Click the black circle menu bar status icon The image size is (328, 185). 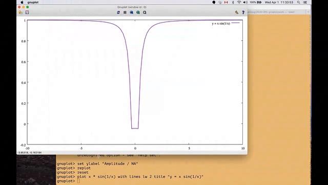pyautogui.click(x=214, y=2)
